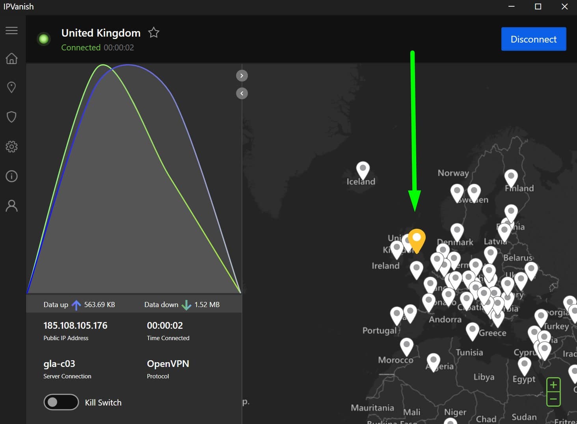Select the Egypt server pin
577x424 pixels.
pyautogui.click(x=524, y=366)
